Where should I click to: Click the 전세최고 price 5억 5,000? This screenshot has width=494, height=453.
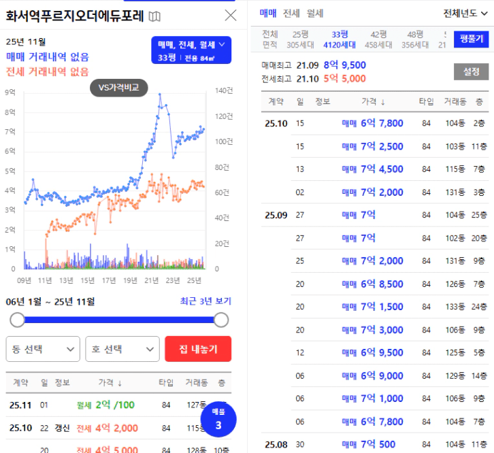coord(345,78)
